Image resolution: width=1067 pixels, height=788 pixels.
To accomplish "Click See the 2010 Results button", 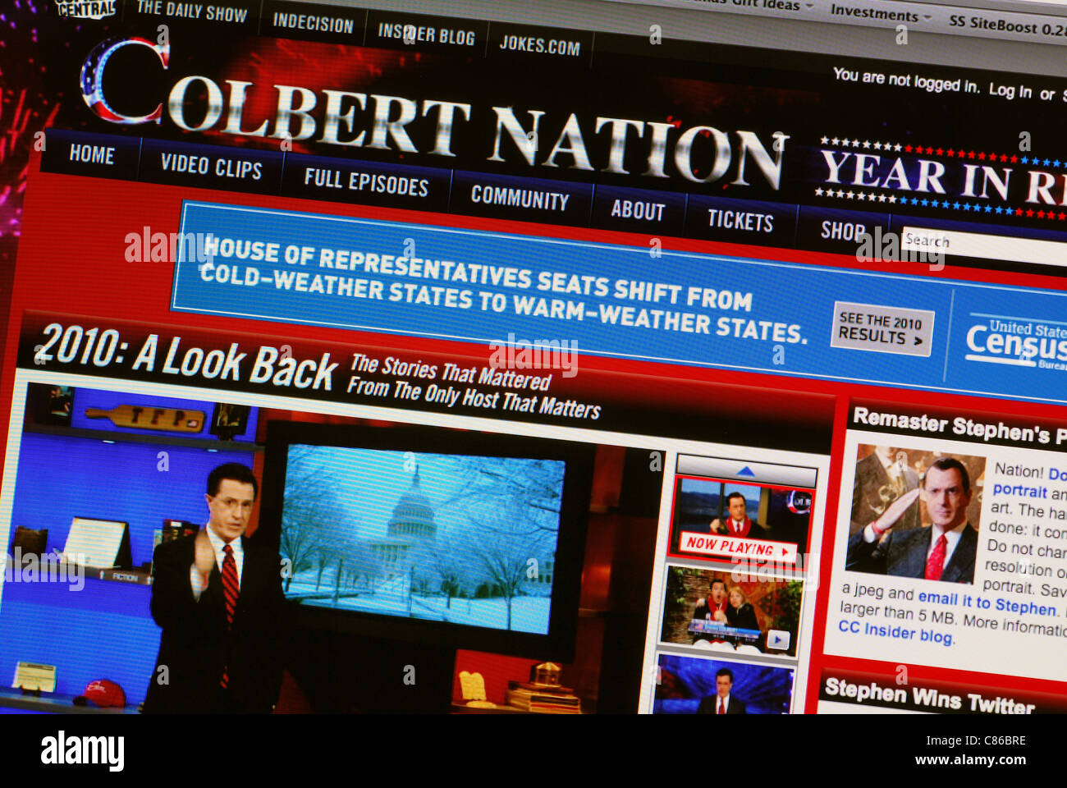I will [882, 329].
